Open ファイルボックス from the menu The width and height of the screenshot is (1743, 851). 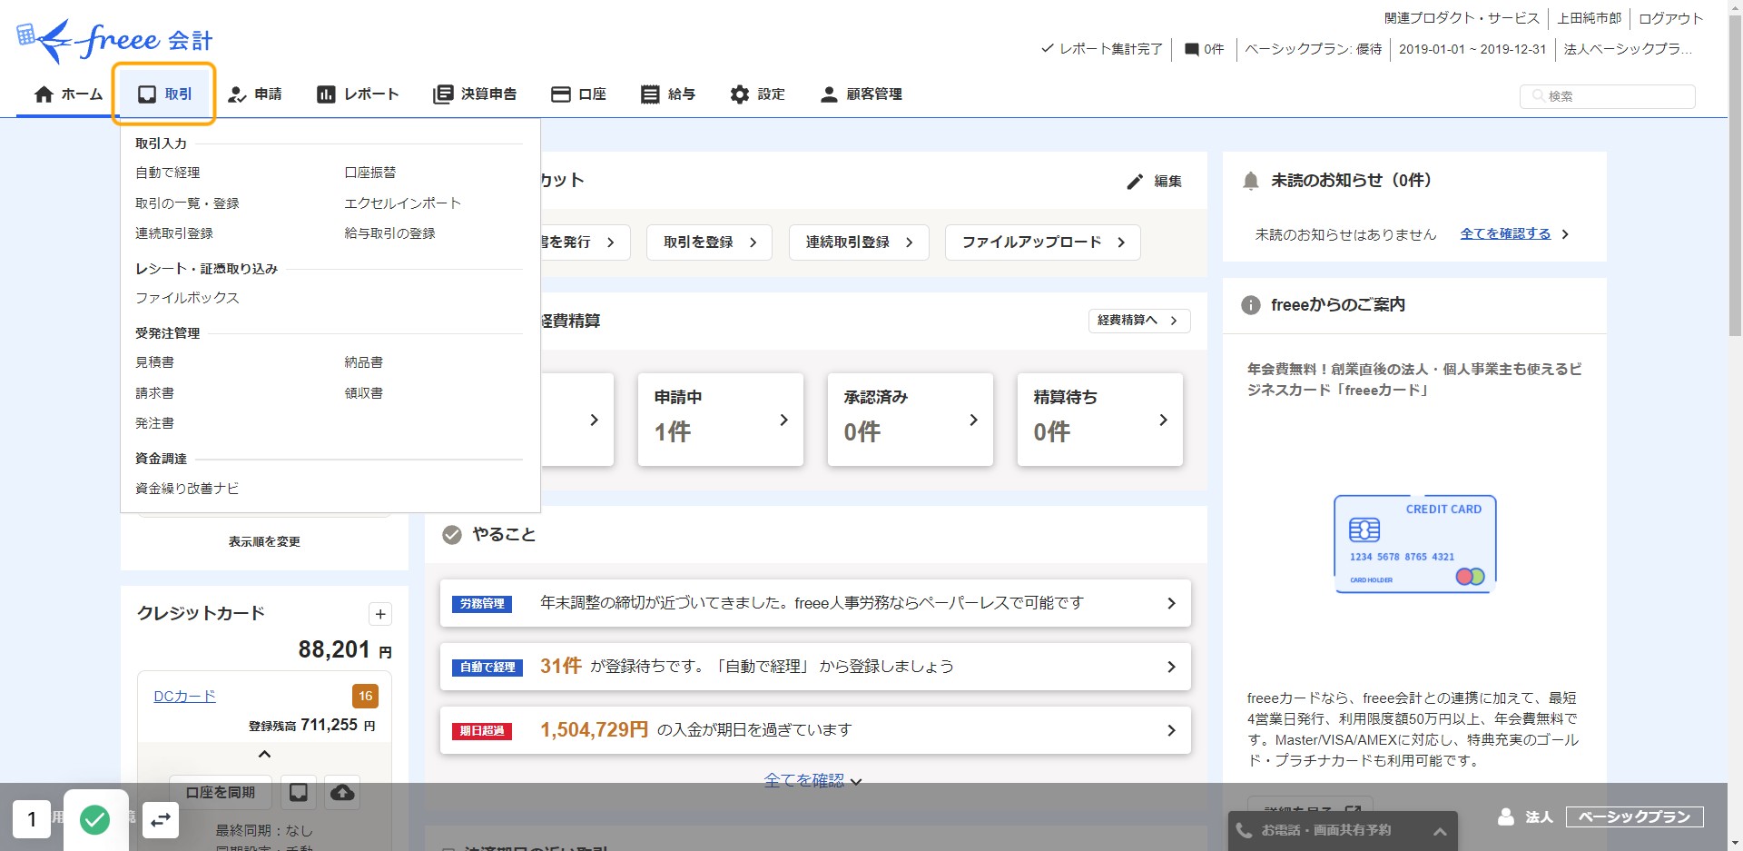tap(187, 298)
